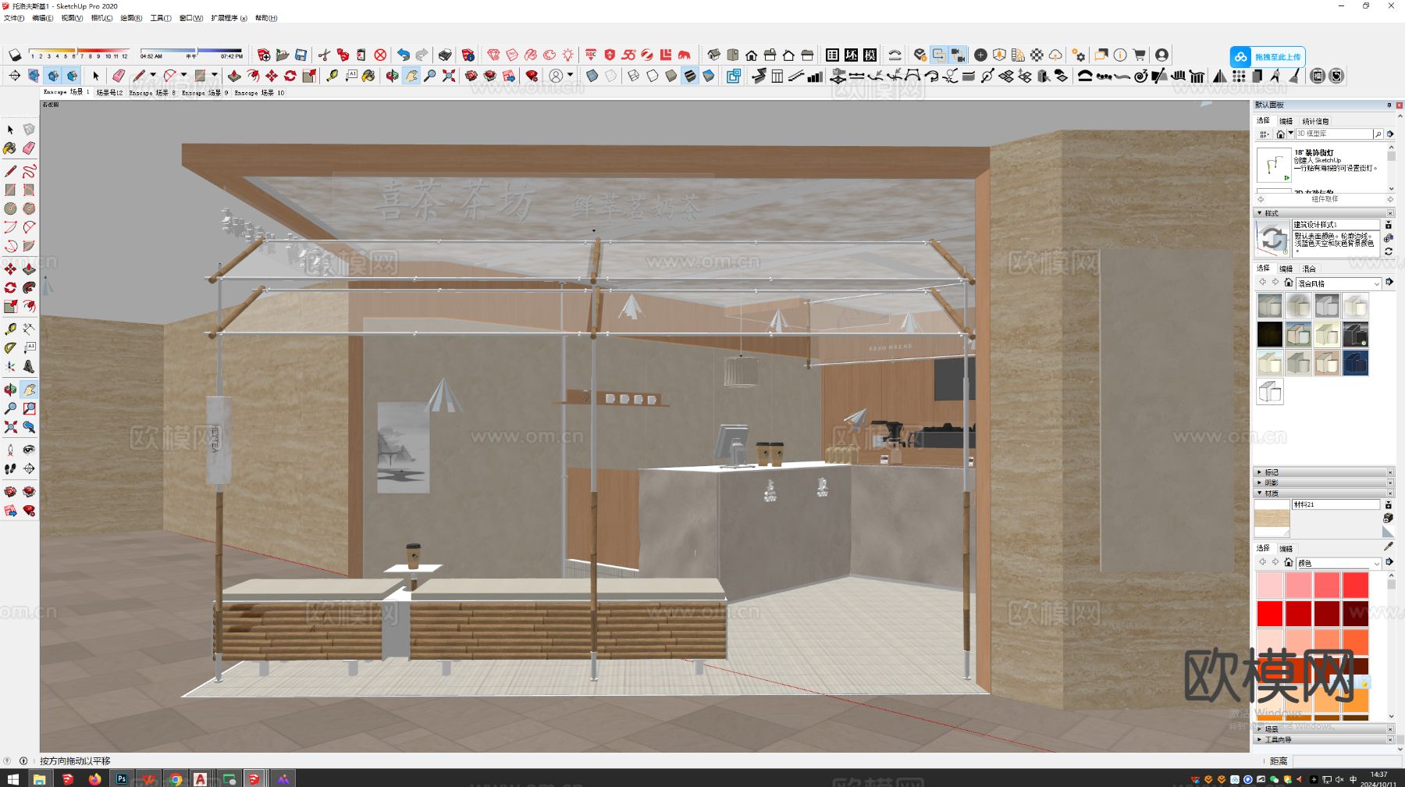Click the Cut scissors icon
Image resolution: width=1405 pixels, height=787 pixels.
(324, 55)
